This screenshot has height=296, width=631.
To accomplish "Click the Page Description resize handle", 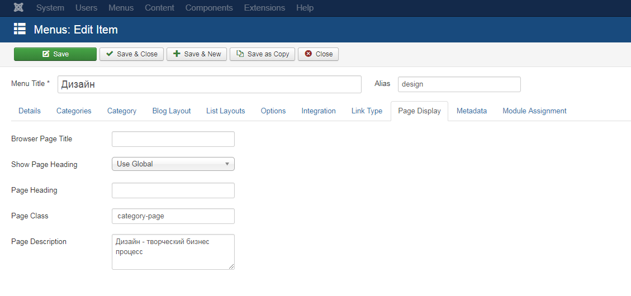I will point(231,266).
